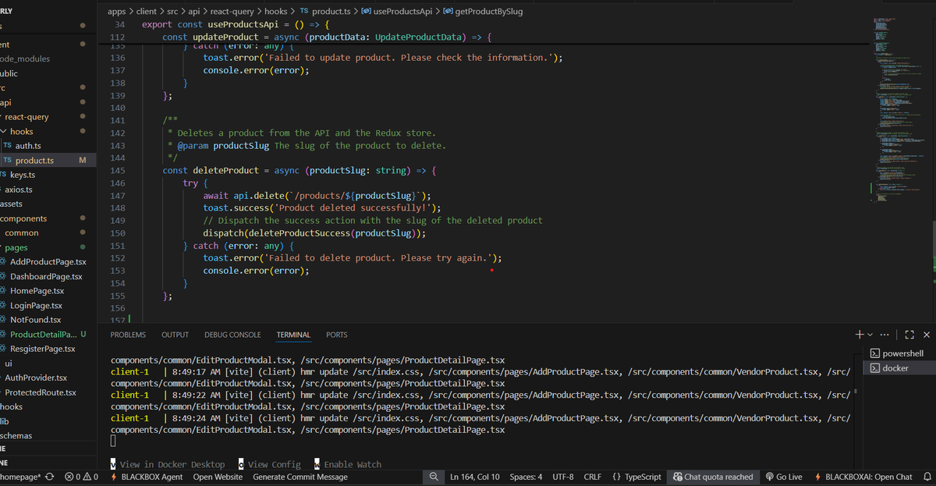Image resolution: width=936 pixels, height=486 pixels.
Task: Click the React icon beside HomePage.tsx
Action: [x=4, y=291]
